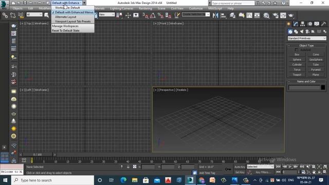Open Key Filters button
The width and height of the screenshot is (329, 185).
tap(263, 172)
